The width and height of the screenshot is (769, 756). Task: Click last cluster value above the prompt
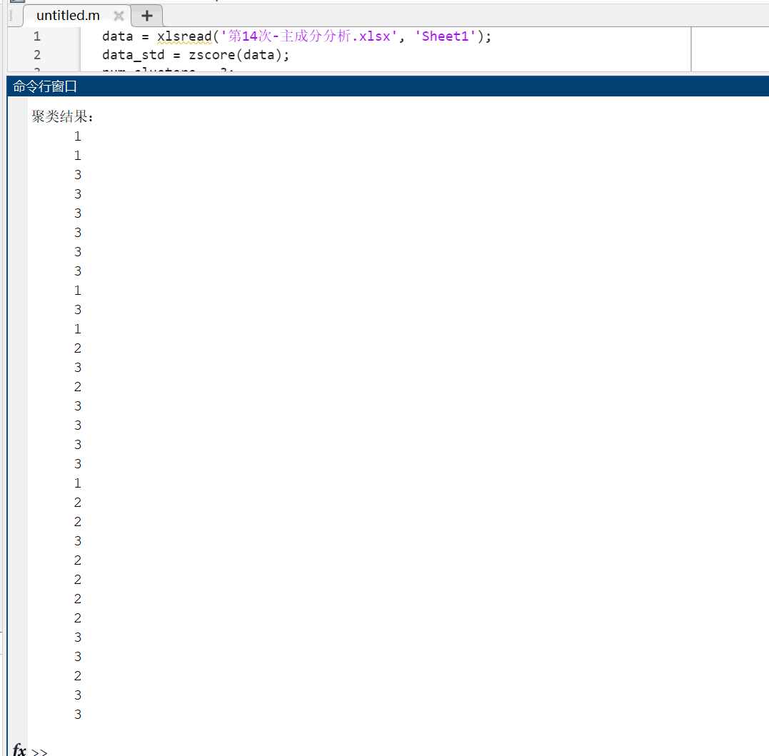(x=78, y=715)
